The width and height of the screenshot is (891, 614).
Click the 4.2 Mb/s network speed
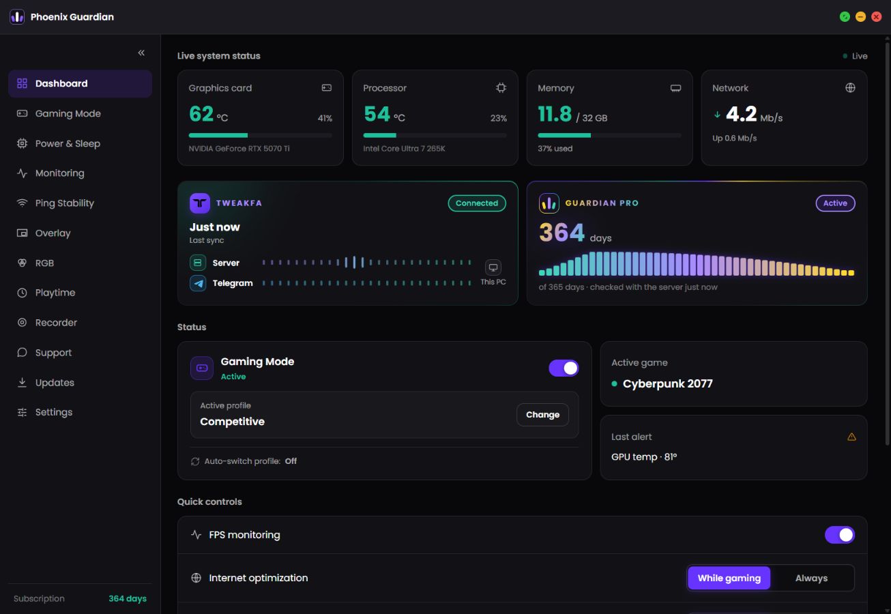pyautogui.click(x=754, y=114)
